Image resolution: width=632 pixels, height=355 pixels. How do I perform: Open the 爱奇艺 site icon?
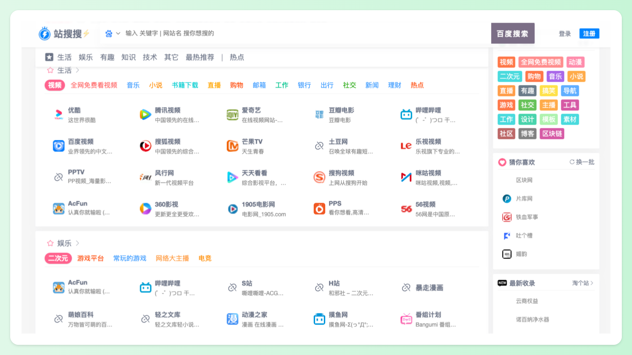[232, 114]
